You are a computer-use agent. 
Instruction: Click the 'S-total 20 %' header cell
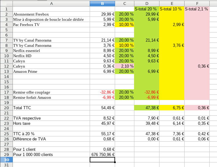[x=147, y=9]
